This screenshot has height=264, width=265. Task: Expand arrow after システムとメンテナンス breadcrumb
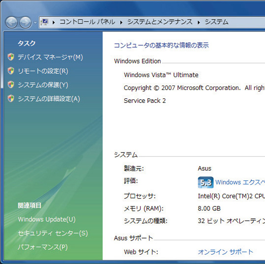point(199,22)
